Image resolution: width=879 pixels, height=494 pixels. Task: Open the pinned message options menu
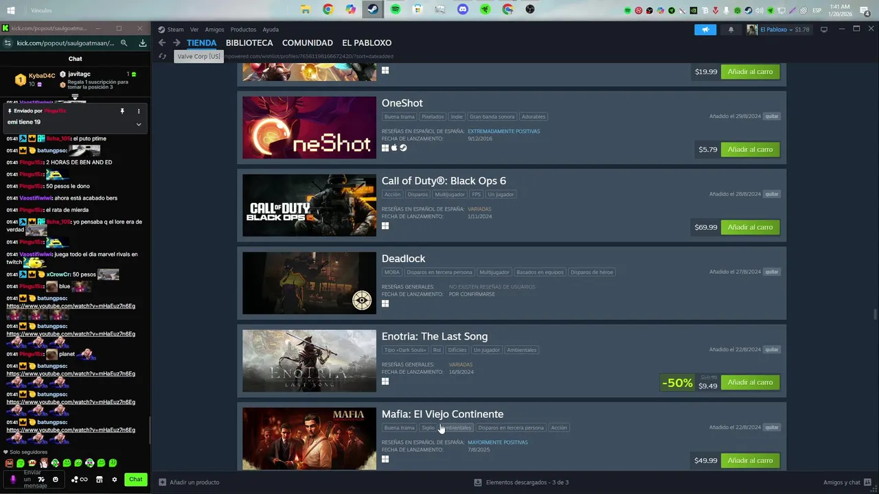139,111
